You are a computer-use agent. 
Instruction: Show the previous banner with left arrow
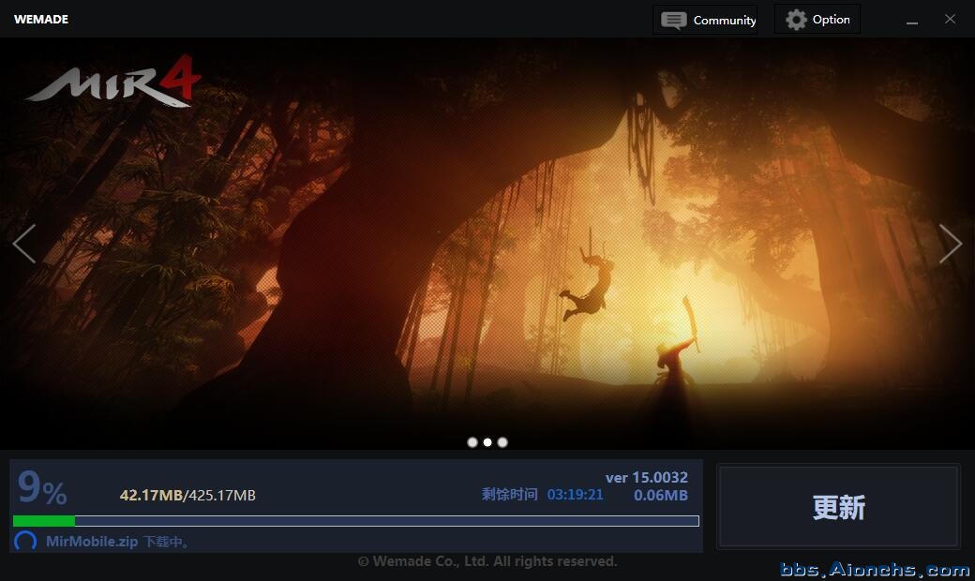(x=23, y=244)
